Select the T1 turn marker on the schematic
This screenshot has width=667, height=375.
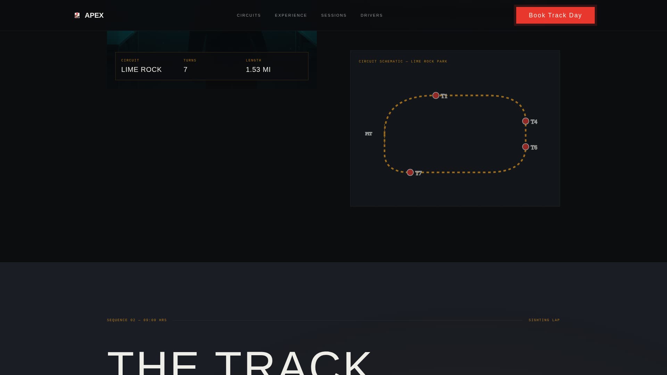436,95
